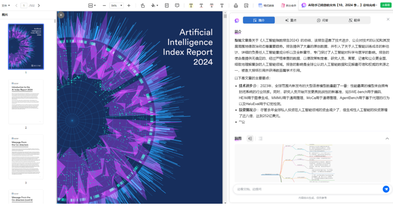Click the green 去看看 button

385,5
